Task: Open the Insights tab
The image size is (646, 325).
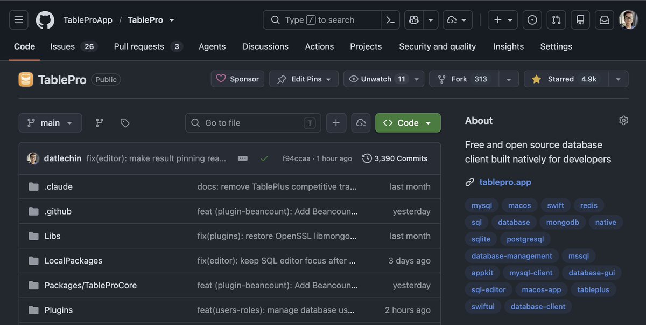Action: 509,46
